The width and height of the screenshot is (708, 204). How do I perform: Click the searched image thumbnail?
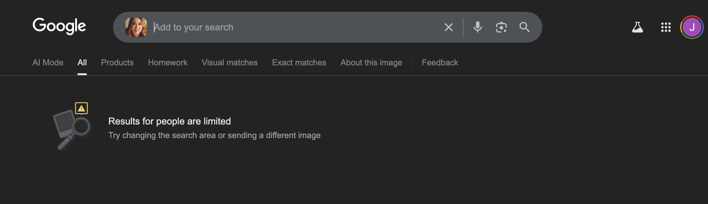click(x=136, y=27)
